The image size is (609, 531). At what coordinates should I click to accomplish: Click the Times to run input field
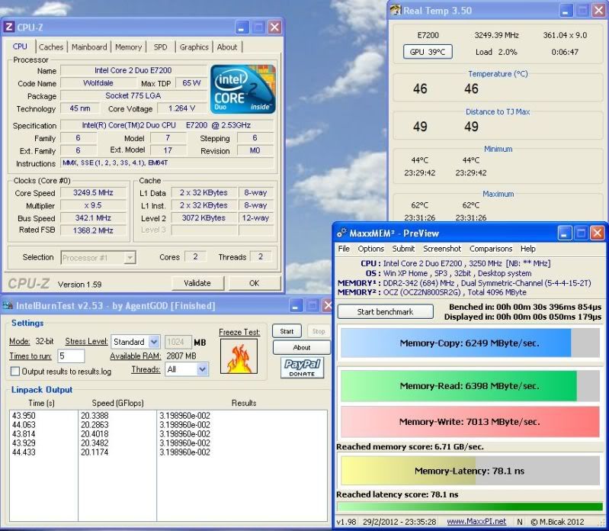(x=71, y=356)
